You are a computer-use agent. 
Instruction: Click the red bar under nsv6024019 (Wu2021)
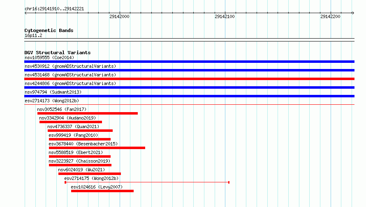(x=90, y=174)
